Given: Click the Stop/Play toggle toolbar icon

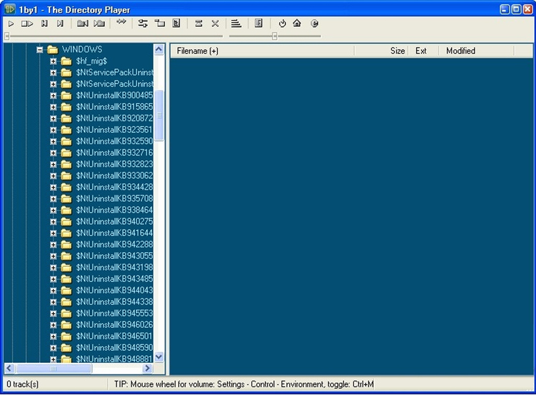Looking at the screenshot, I should pos(27,23).
